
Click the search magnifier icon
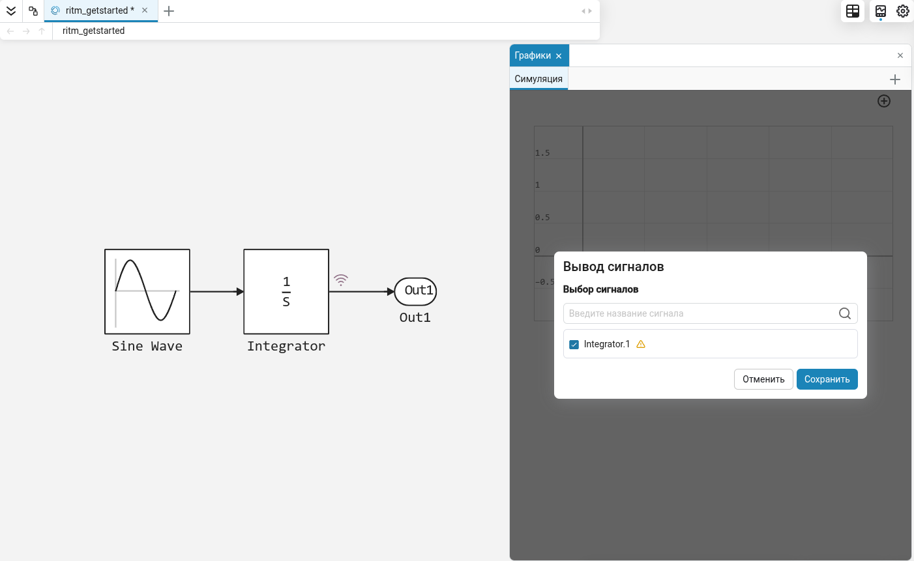click(845, 313)
